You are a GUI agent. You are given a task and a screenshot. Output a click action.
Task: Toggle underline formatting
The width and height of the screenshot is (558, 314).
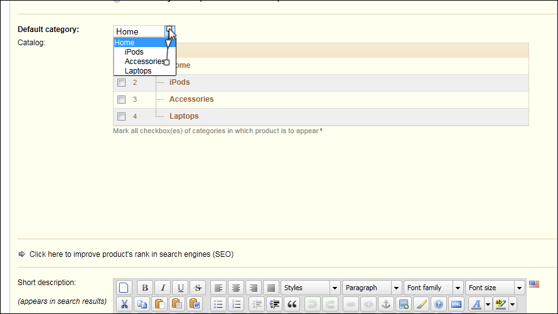tap(180, 288)
